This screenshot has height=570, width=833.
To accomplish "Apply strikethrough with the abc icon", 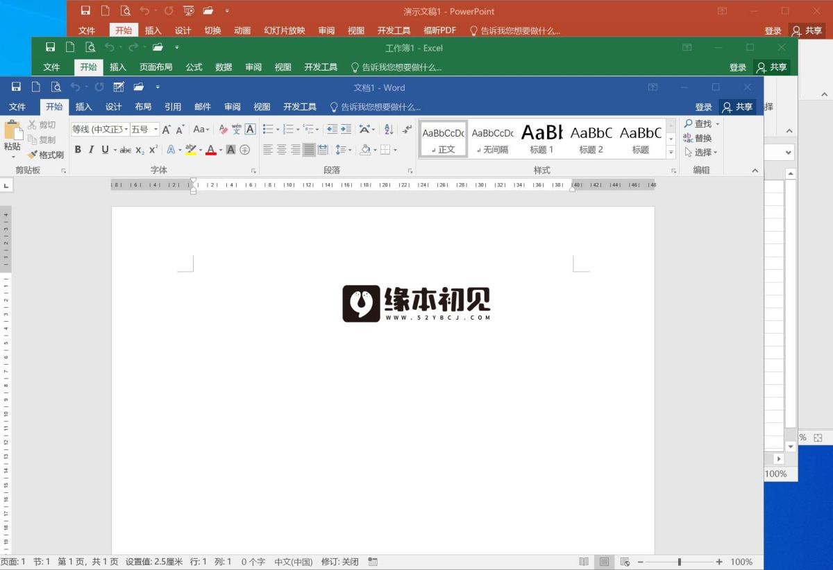I will point(126,150).
